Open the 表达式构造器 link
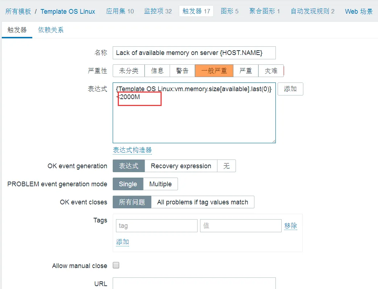The height and width of the screenshot is (289, 378). coord(132,150)
